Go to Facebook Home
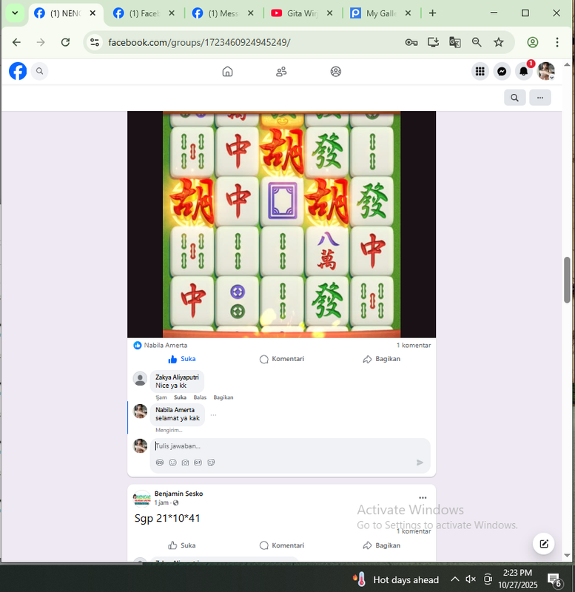This screenshot has width=575, height=592. (x=227, y=71)
